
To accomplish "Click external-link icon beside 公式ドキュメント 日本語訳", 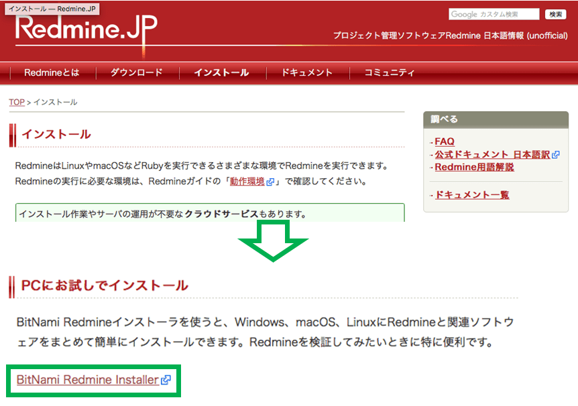I will point(555,155).
